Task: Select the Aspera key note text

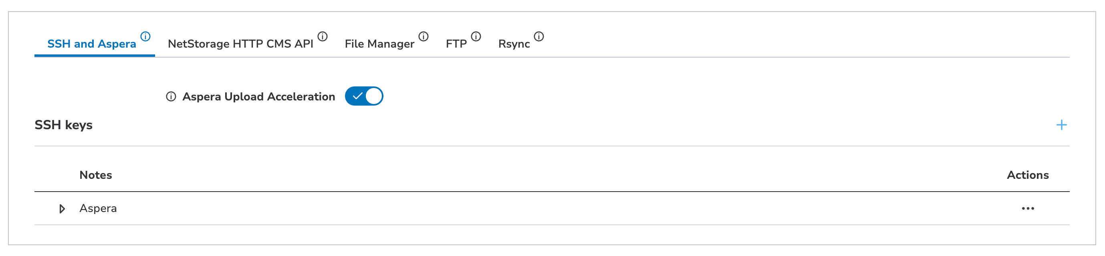Action: (98, 208)
